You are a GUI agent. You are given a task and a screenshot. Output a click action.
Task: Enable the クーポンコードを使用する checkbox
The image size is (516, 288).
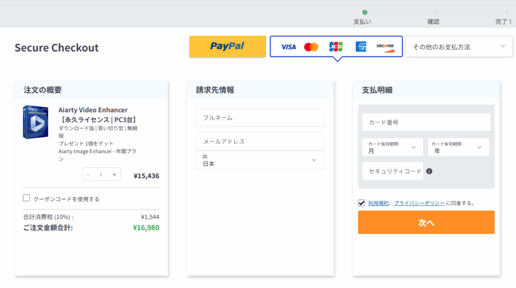[26, 198]
